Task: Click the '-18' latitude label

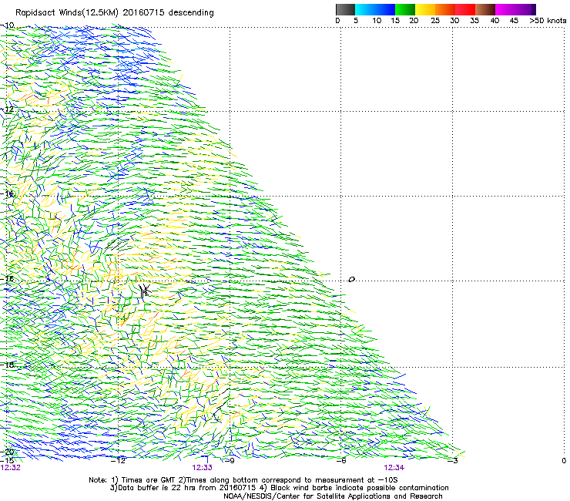Action: [x=7, y=365]
